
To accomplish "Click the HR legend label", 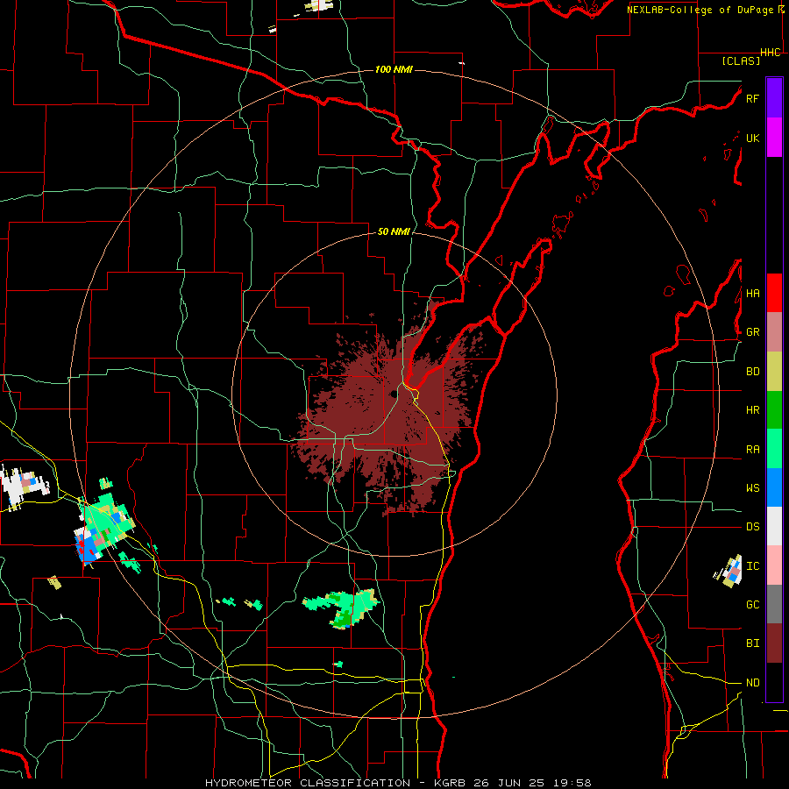I will click(752, 410).
